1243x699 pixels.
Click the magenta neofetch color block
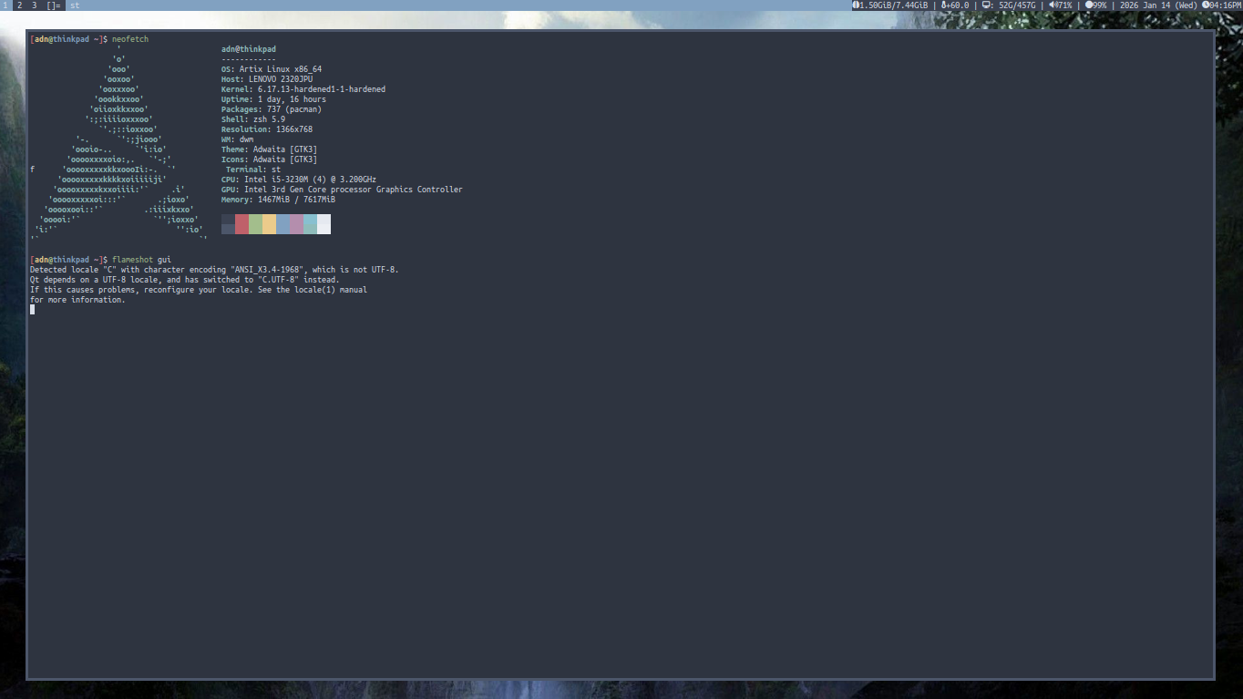pos(296,224)
